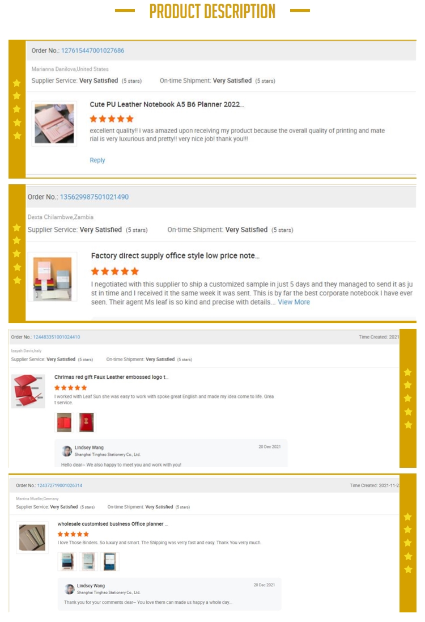The height and width of the screenshot is (622, 425).
Task: Click Lindsey Wang avatar in Izayah Davis reply
Action: point(67,451)
